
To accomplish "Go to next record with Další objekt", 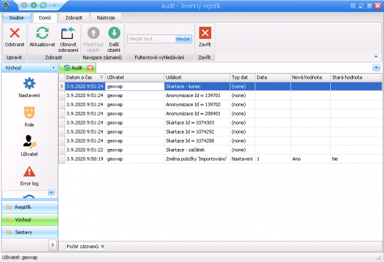I will click(x=113, y=35).
